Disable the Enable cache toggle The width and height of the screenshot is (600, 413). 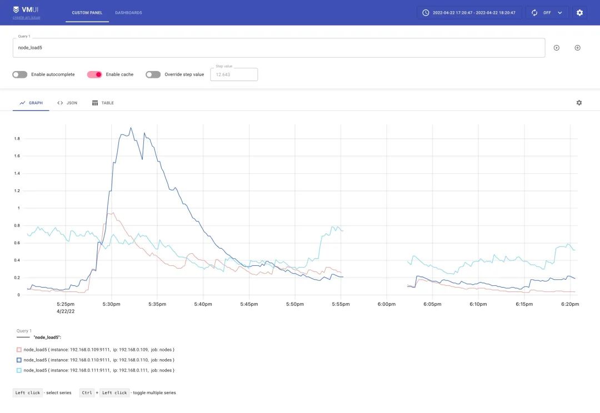(x=94, y=74)
